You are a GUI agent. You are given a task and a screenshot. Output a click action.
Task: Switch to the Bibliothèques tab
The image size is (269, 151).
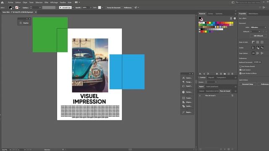coord(253,14)
